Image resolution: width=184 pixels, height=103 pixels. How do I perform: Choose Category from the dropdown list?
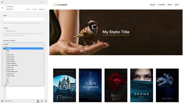[23, 48]
